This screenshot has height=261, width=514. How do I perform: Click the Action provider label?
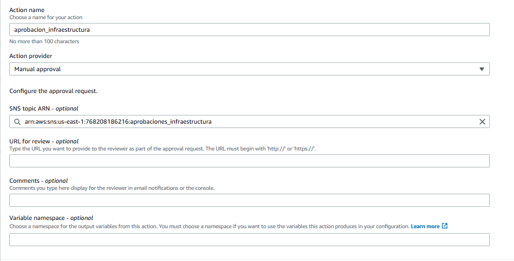tap(31, 56)
